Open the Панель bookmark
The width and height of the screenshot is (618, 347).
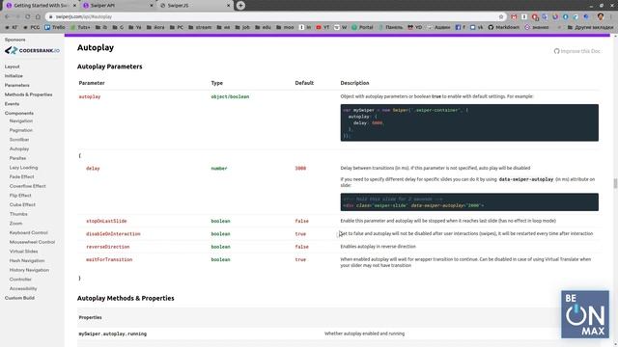390,27
